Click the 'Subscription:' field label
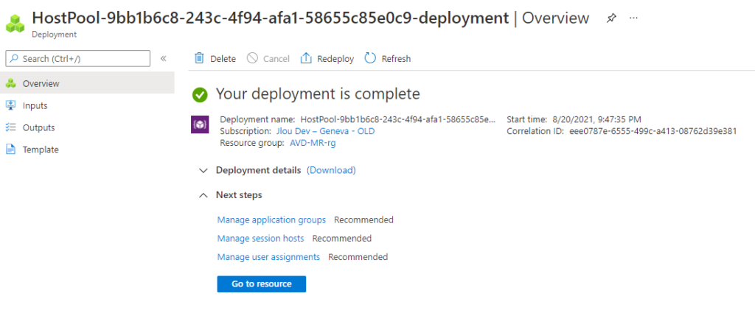Viewport: 755px width, 313px height. (246, 131)
